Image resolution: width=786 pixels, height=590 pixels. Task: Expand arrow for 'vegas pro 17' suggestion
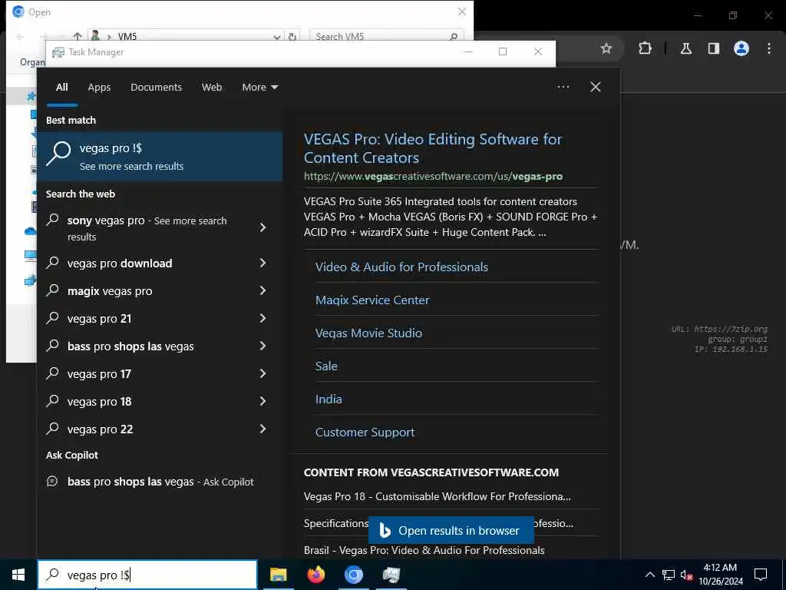pyautogui.click(x=263, y=373)
